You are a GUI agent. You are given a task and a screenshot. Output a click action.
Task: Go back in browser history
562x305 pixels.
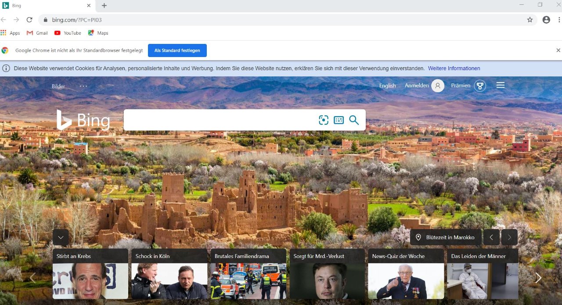(x=4, y=20)
